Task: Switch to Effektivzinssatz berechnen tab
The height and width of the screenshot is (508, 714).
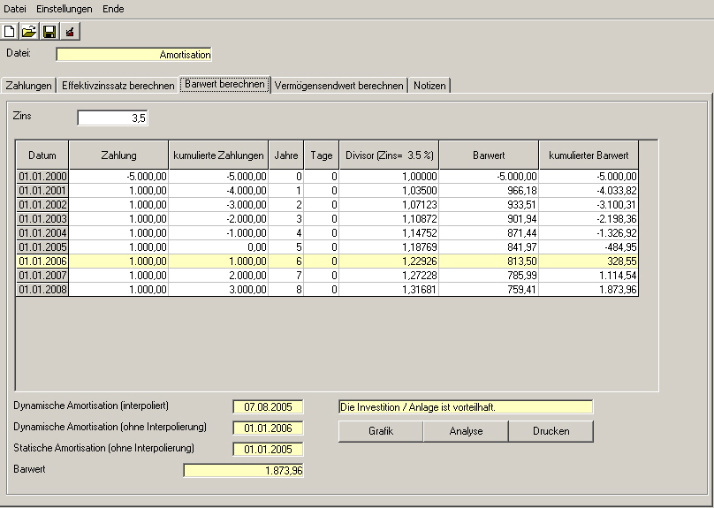Action: 118,86
